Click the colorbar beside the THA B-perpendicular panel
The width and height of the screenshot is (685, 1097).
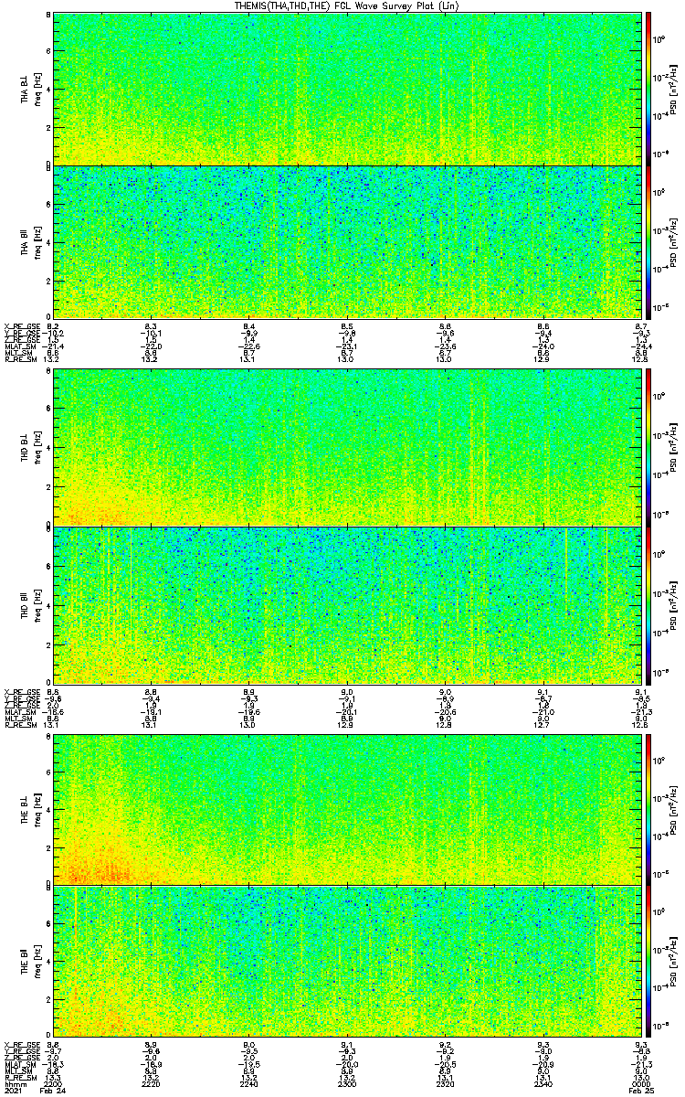[x=649, y=87]
